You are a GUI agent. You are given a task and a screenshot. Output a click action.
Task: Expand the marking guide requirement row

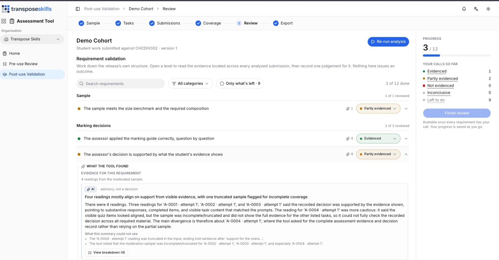[x=406, y=139]
